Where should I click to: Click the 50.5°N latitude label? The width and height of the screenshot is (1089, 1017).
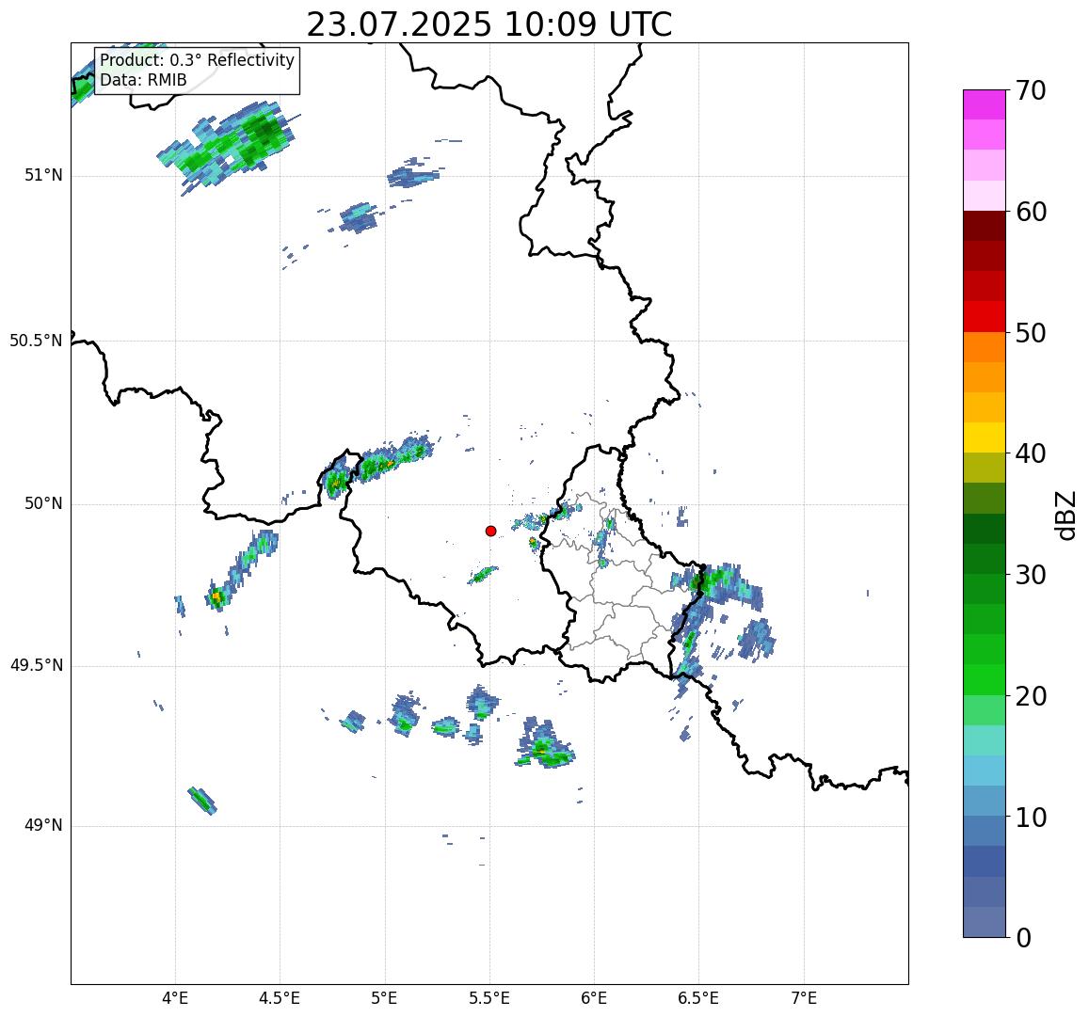pyautogui.click(x=36, y=341)
